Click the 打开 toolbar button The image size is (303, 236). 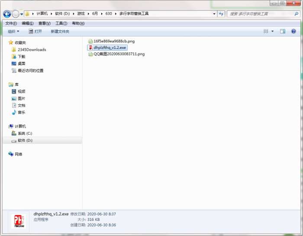(35, 31)
